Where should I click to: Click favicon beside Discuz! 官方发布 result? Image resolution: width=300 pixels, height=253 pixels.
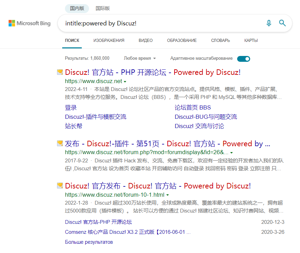[60, 186]
